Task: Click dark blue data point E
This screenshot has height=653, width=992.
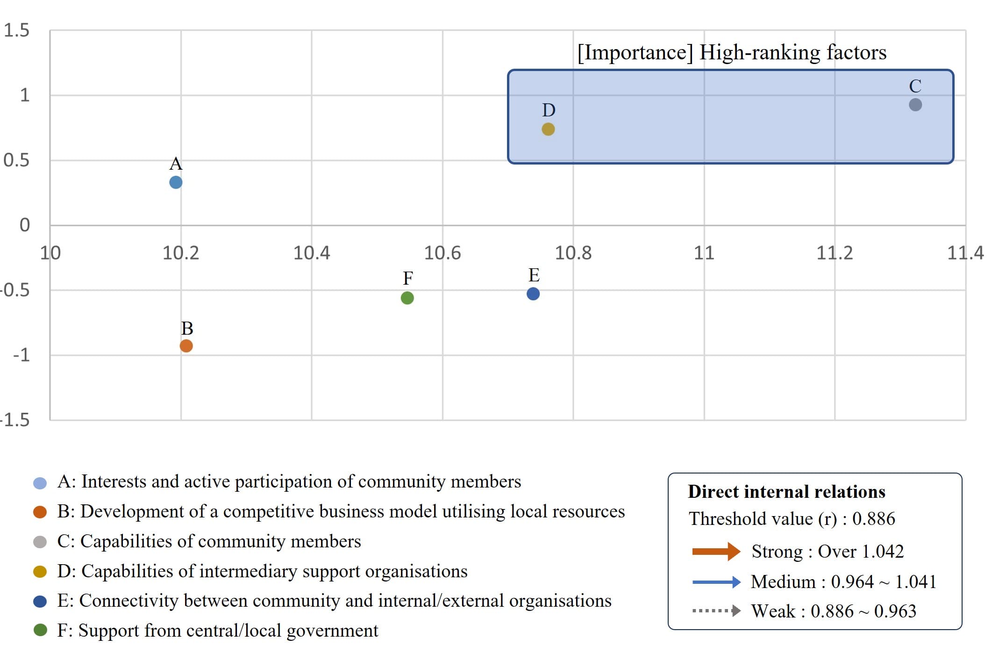Action: [x=533, y=294]
